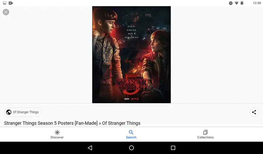Viewport: 263px width, 154px height.
Task: Tap the Android home circle button
Action: (131, 148)
